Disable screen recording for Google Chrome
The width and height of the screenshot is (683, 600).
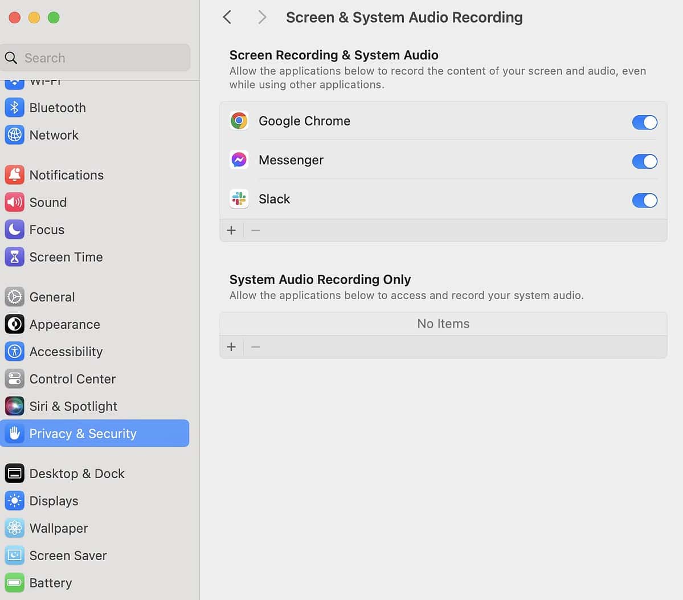pos(644,122)
